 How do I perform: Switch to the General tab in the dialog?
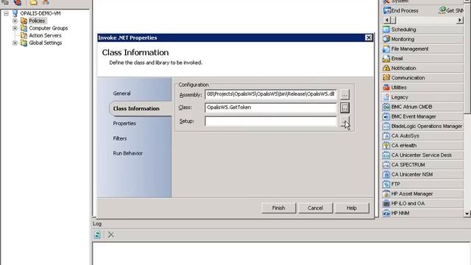tap(121, 93)
